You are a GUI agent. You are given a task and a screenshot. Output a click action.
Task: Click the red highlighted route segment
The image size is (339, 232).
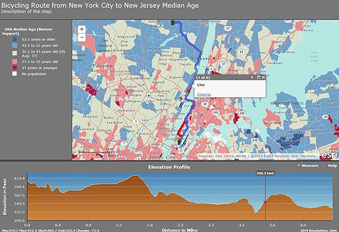pos(183,127)
